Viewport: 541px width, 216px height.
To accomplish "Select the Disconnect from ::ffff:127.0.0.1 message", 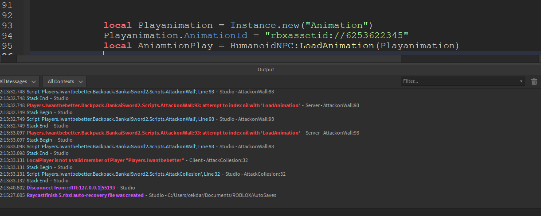I will click(x=71, y=188).
